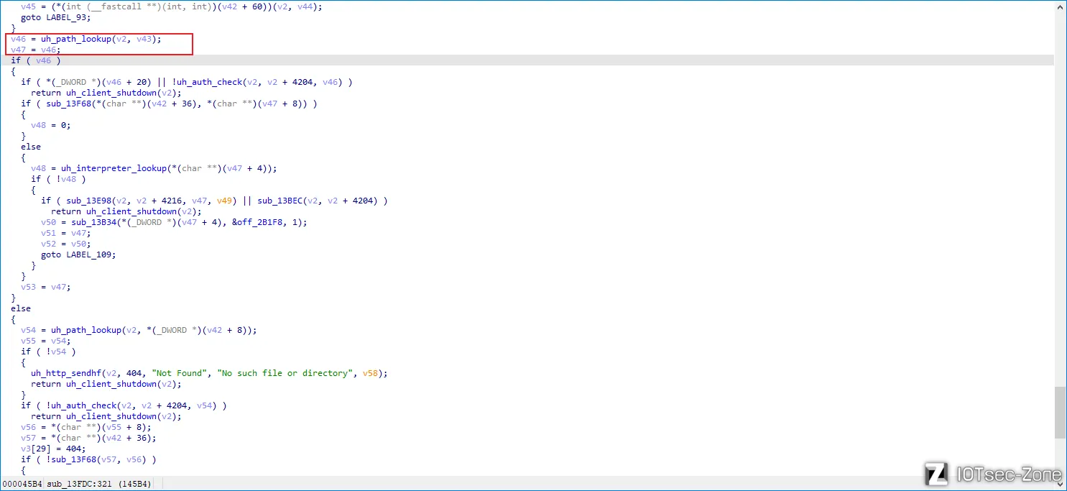1067x491 pixels.
Task: Click the vertical scrollbar thumb
Action: (x=1060, y=412)
